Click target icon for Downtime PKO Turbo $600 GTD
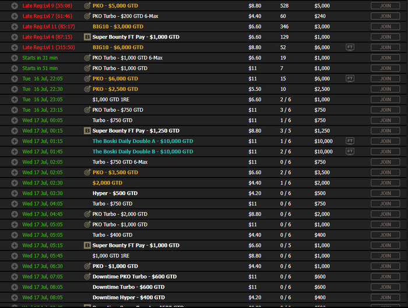Screen dimensions: 408x308 (87, 277)
